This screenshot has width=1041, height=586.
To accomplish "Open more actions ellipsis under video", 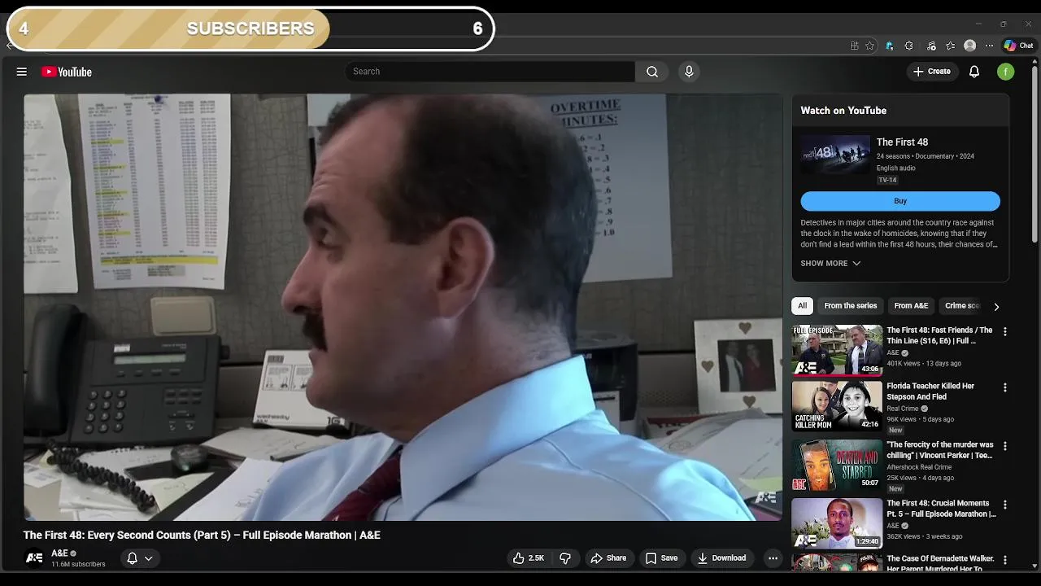I will tap(773, 558).
